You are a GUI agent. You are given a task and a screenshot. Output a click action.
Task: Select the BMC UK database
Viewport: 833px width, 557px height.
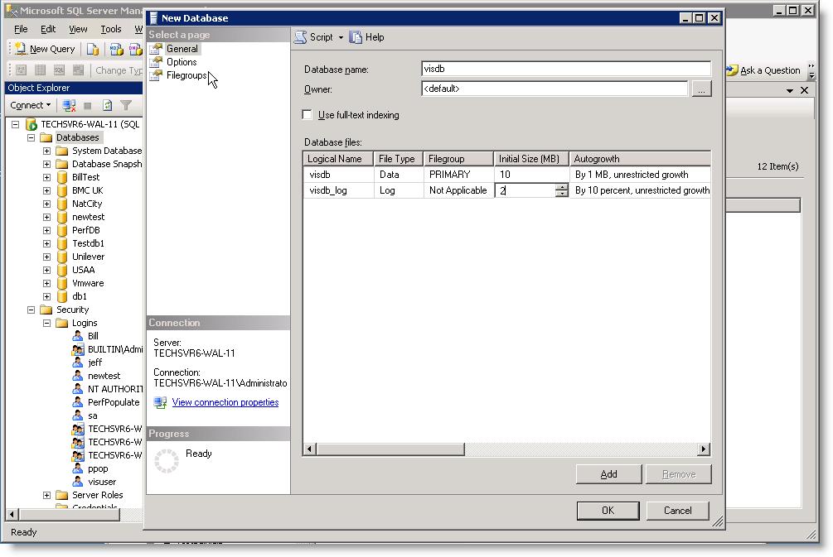point(88,190)
